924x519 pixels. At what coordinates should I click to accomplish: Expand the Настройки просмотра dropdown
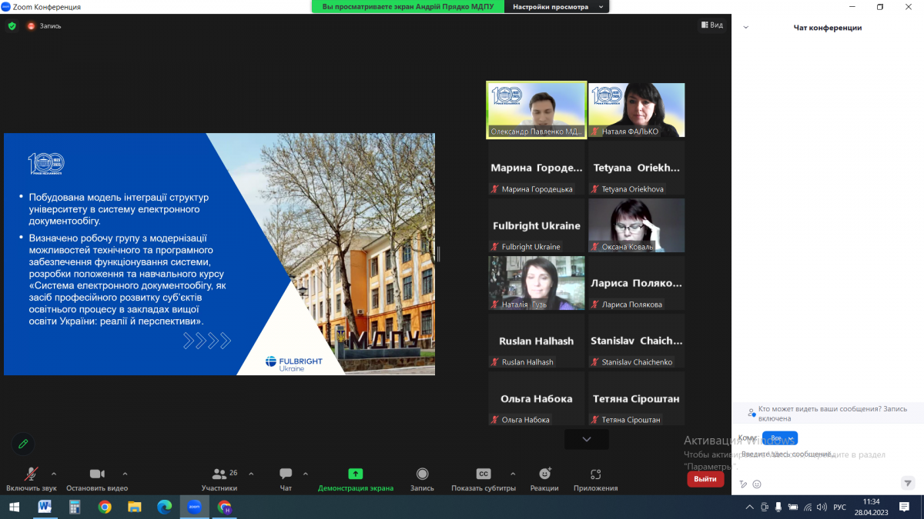pyautogui.click(x=557, y=7)
